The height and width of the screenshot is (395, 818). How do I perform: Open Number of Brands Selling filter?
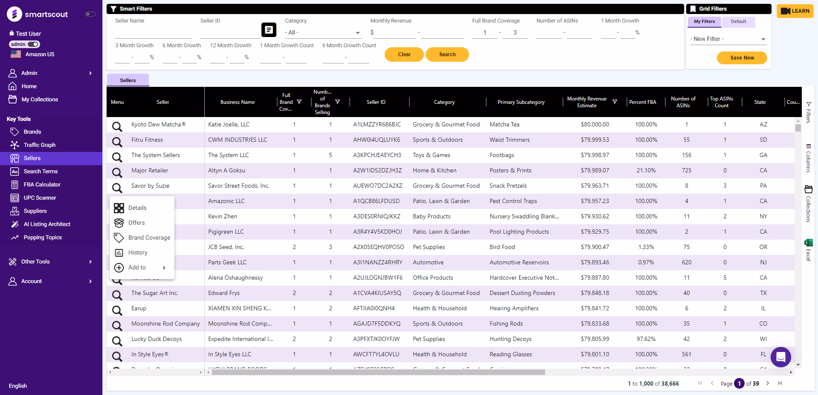[x=338, y=102]
